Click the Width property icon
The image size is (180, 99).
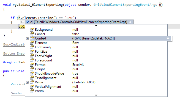click(x=32, y=91)
